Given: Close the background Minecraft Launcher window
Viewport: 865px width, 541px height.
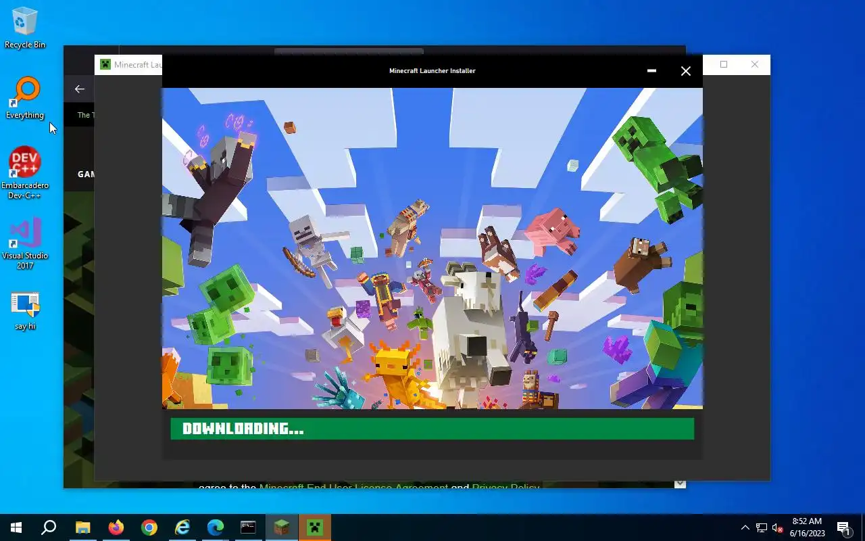Looking at the screenshot, I should (755, 64).
